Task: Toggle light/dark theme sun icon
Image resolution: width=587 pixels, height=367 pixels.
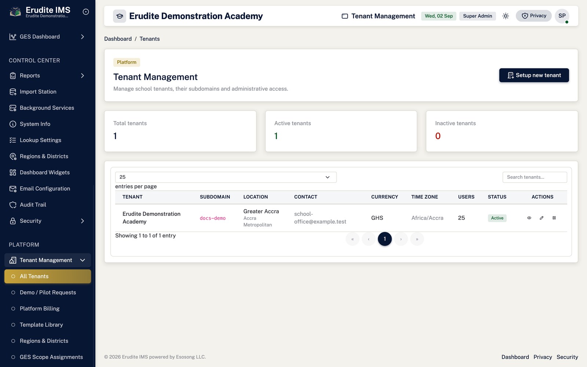Action: click(506, 16)
